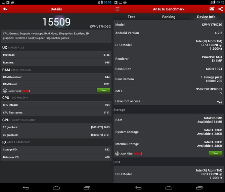225x192 pixels.
Task: Select the 2D graphics row
Action: [x=56, y=127]
